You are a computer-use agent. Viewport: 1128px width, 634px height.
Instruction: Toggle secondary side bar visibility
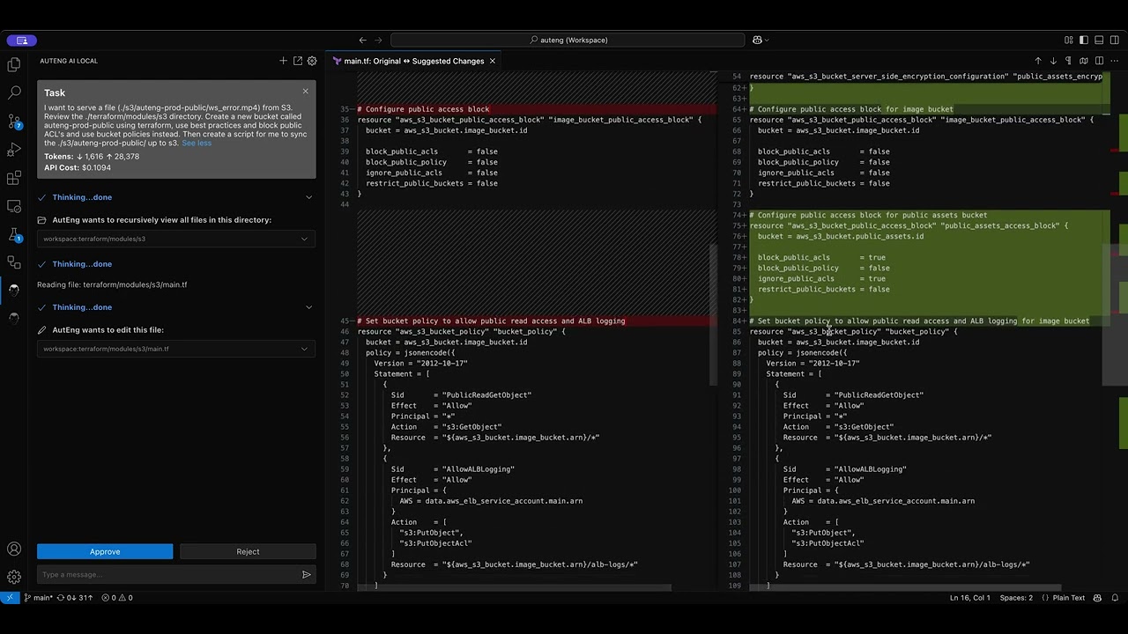pos(1114,40)
